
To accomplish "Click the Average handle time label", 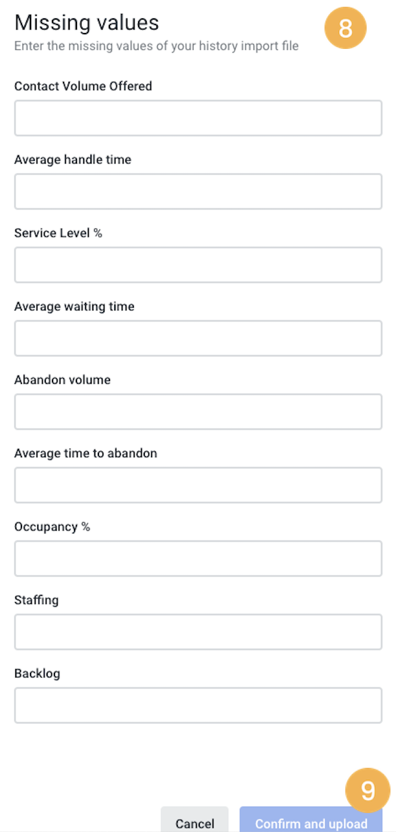I will [73, 160].
